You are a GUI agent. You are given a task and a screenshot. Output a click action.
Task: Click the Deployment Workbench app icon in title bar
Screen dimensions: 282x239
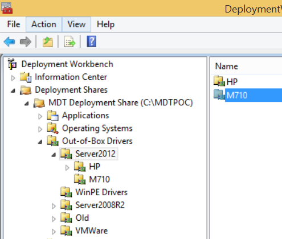click(7, 8)
